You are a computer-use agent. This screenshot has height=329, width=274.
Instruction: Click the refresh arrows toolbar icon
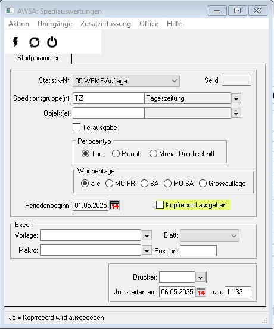point(35,42)
